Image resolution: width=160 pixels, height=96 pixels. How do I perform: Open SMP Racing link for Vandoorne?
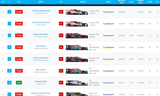click(x=41, y=46)
